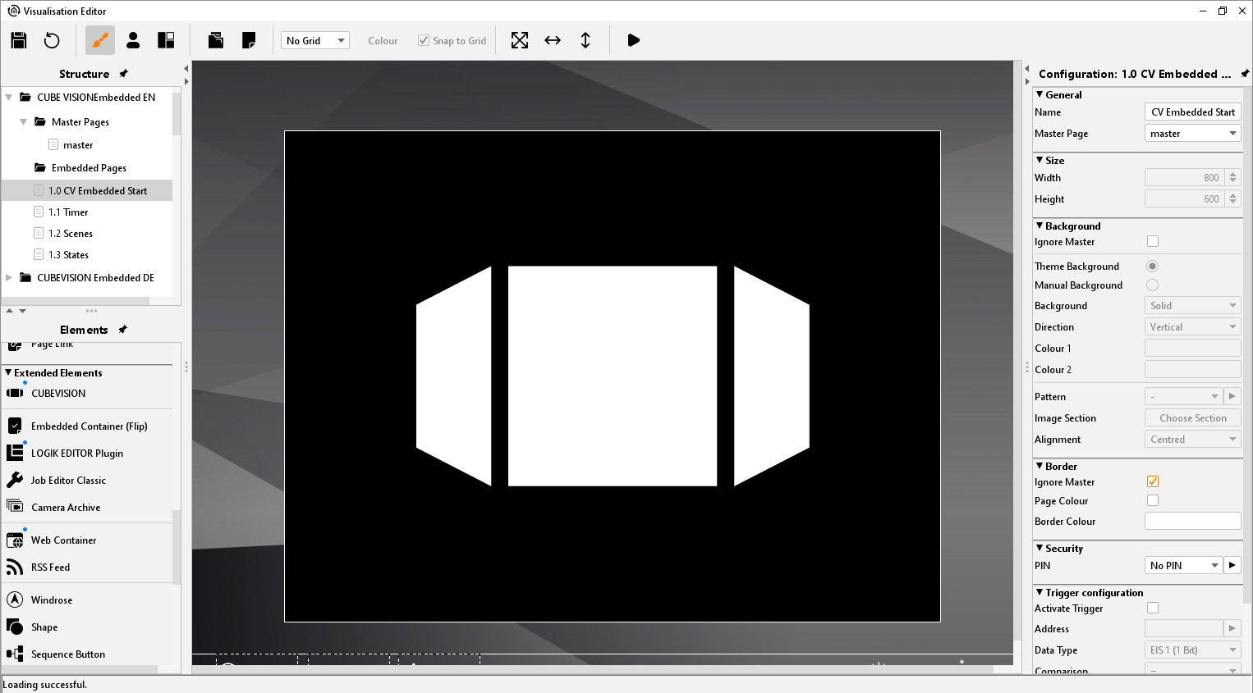The image size is (1253, 693).
Task: Click the Save icon in the toolbar
Action: (x=19, y=40)
